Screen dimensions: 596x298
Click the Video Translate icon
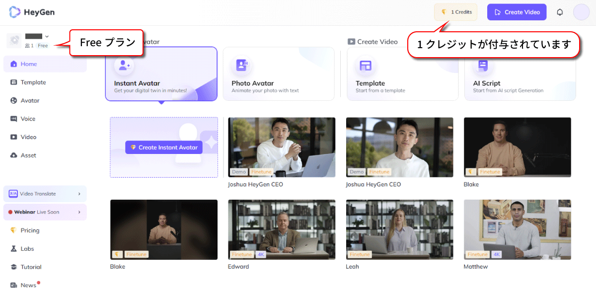click(13, 194)
